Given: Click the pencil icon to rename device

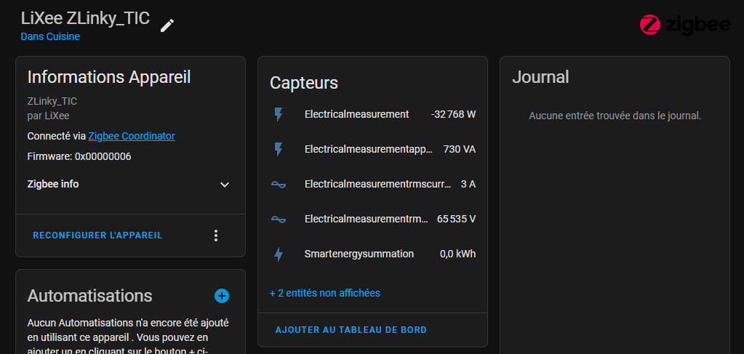Looking at the screenshot, I should (167, 25).
